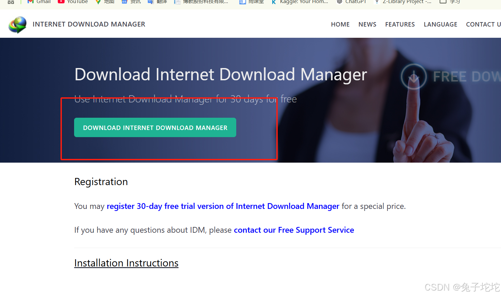Screen dimensions: 501x296
Task: Open the YouTube bookmark
Action: [73, 2]
